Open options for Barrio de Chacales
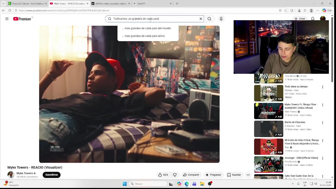 point(323,123)
